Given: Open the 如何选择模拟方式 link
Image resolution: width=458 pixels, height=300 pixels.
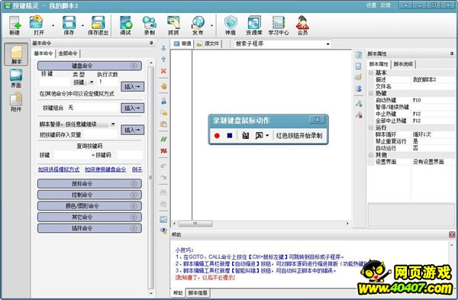Looking at the screenshot, I should (x=59, y=169).
